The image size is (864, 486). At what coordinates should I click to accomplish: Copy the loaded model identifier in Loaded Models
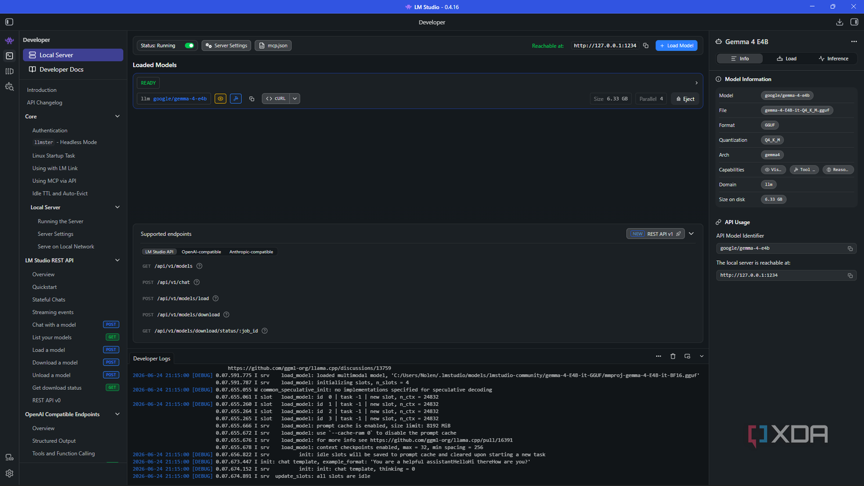point(252,98)
